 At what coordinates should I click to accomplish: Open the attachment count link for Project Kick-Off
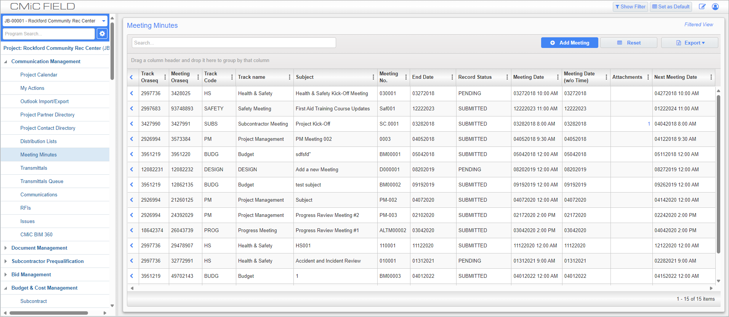tap(649, 124)
